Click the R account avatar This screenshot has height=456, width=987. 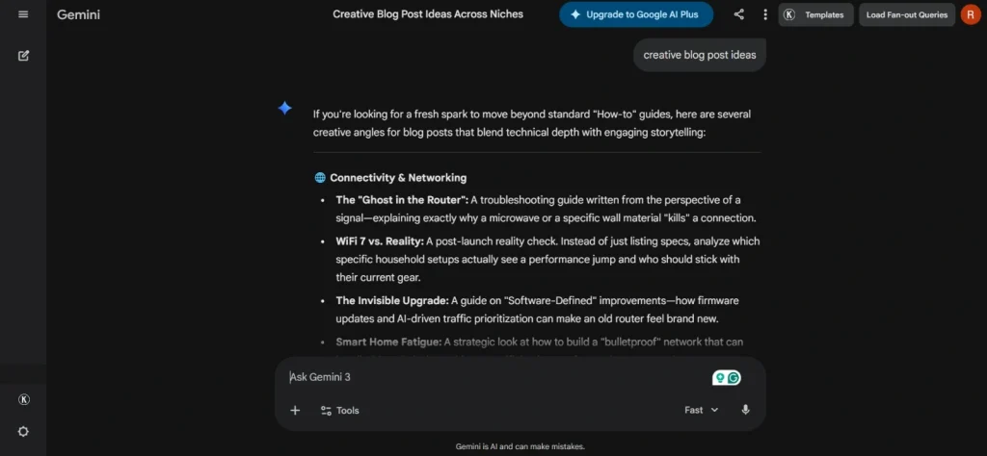pos(970,14)
